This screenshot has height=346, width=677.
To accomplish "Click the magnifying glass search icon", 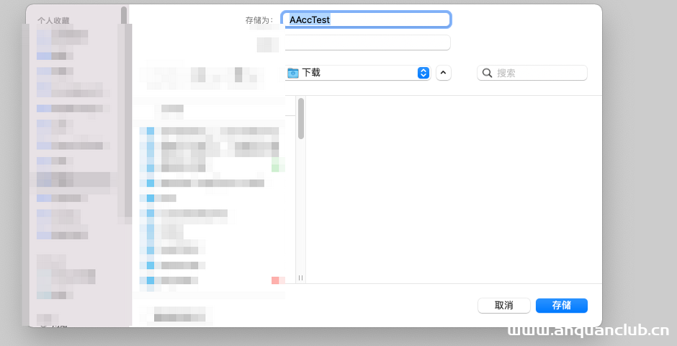I will [x=487, y=73].
